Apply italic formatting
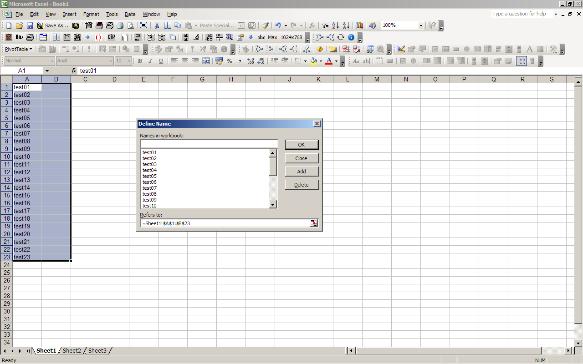Viewport: 583px width, 364px height. [150, 61]
